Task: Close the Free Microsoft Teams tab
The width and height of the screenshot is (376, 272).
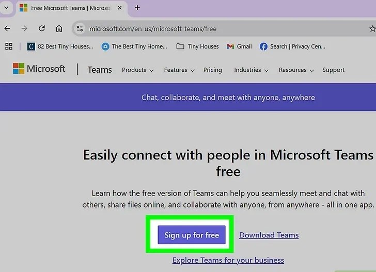Action: click(119, 8)
